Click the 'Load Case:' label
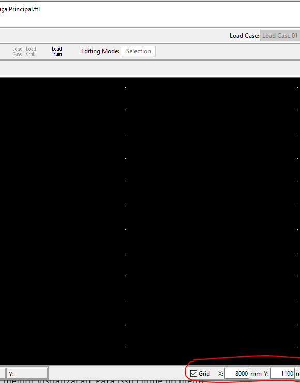The height and width of the screenshot is (383, 300). coord(244,36)
